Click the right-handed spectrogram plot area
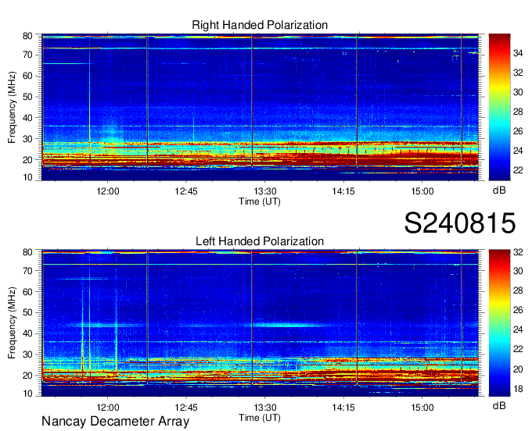532x431 pixels. (260, 107)
